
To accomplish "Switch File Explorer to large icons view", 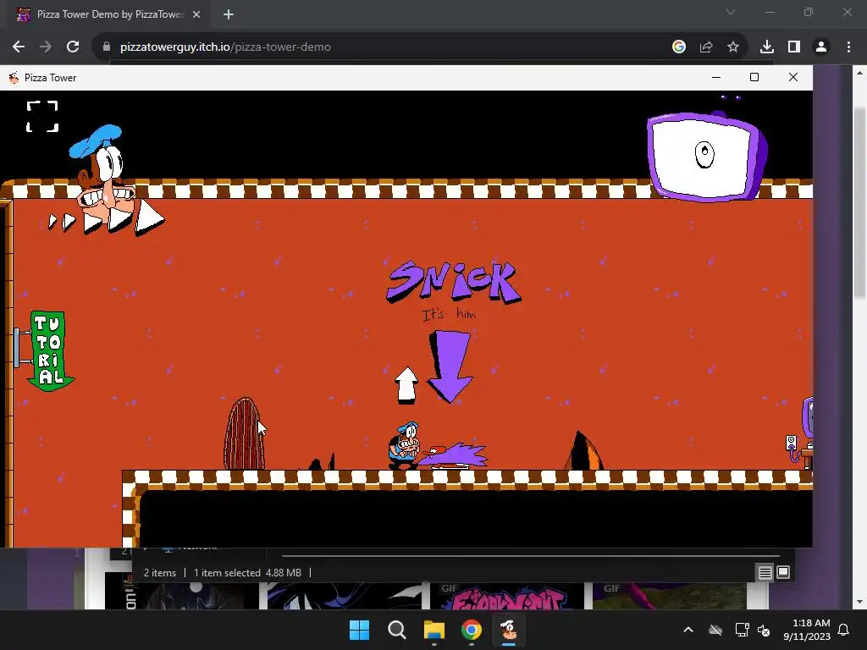I will coord(783,572).
